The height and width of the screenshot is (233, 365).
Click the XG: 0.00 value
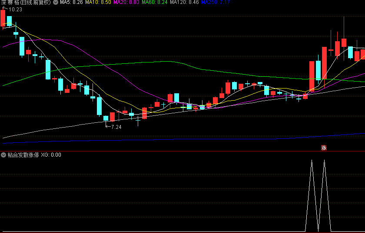(x=51, y=155)
